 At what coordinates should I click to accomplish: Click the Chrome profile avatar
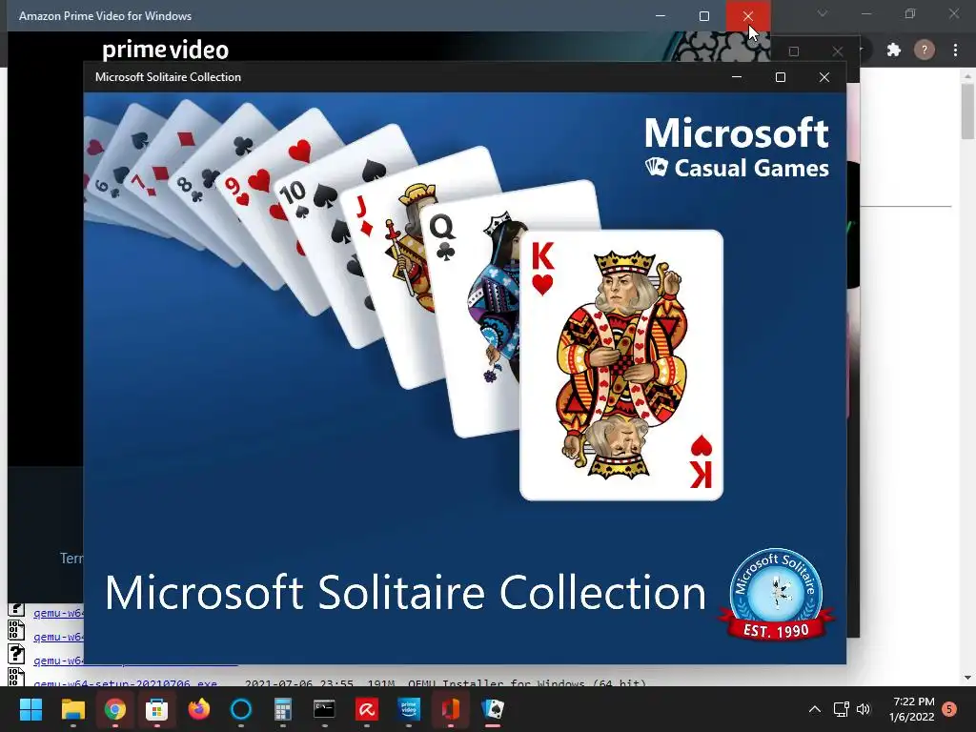pos(925,50)
